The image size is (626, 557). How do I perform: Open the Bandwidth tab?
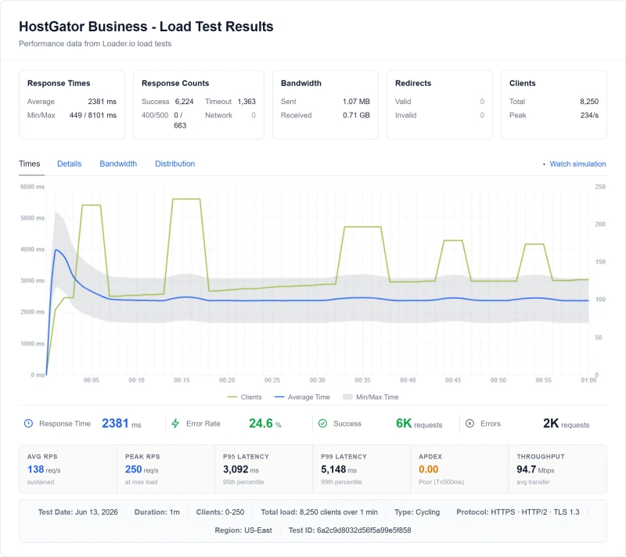[118, 164]
